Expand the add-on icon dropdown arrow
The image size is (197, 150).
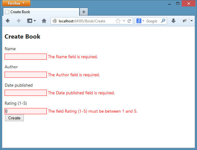(191, 21)
